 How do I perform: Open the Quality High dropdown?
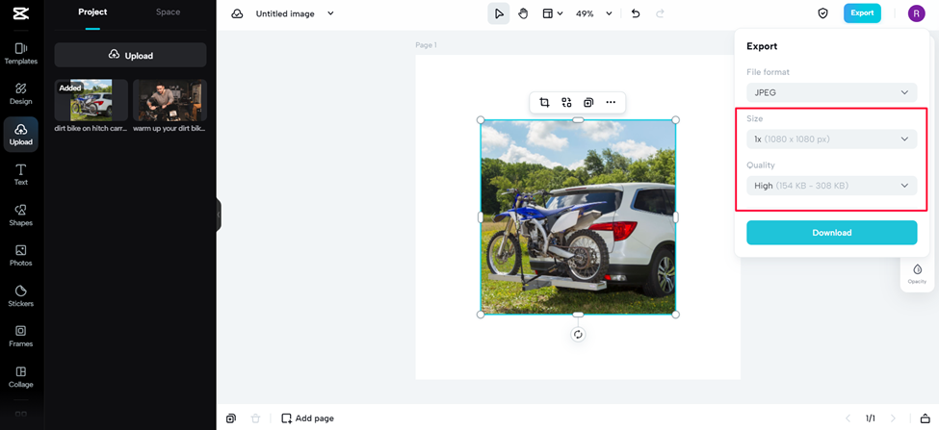pos(832,186)
